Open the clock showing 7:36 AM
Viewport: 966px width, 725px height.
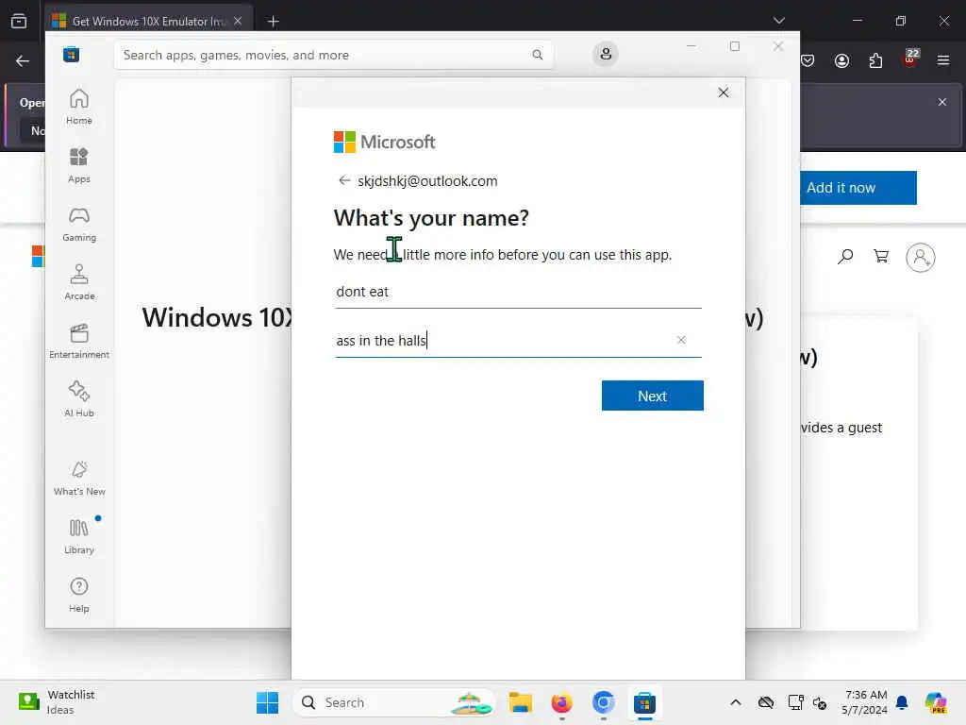coord(865,702)
